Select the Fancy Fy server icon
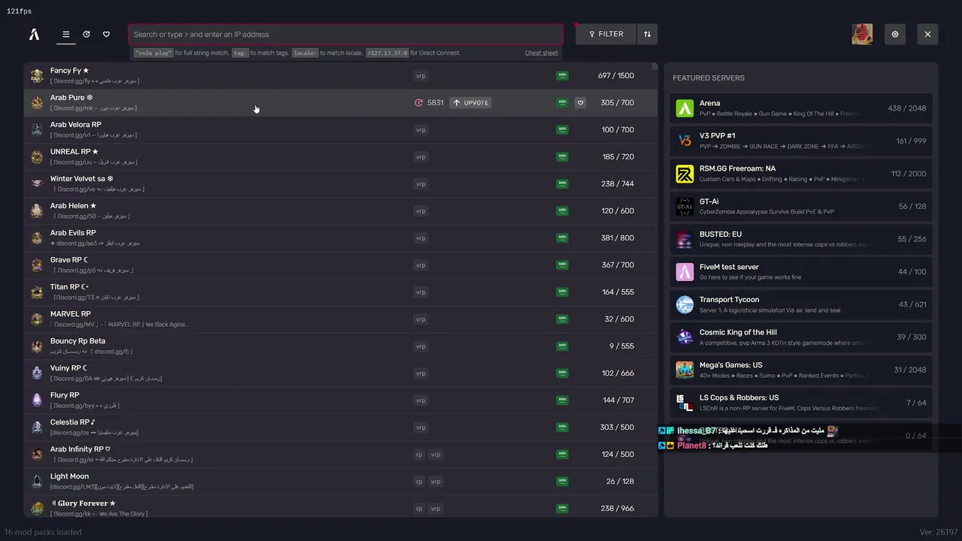 coord(37,76)
